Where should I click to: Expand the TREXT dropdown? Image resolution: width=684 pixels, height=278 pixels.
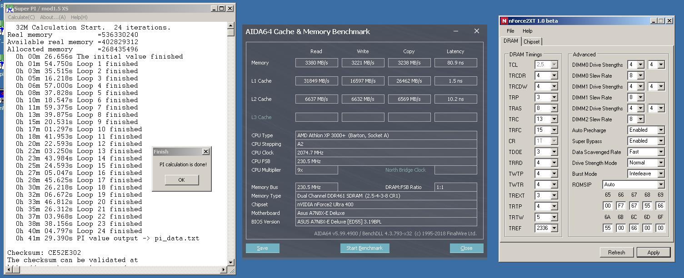(x=554, y=196)
